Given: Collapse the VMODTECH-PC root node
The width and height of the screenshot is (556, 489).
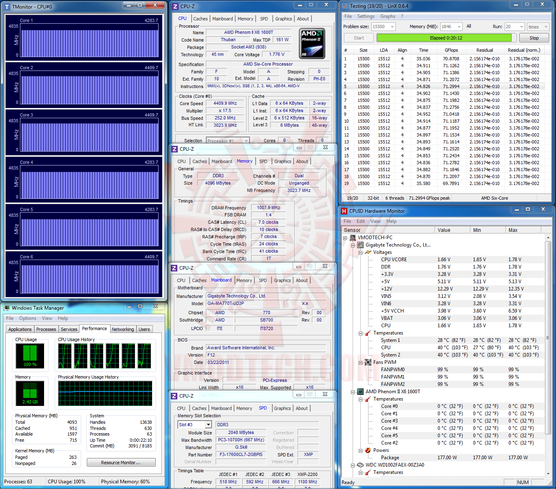Looking at the screenshot, I should coord(345,238).
